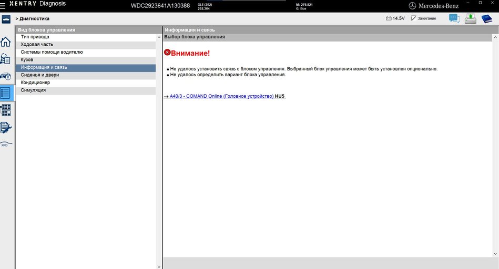Viewport: 499px width, 269px height.
Task: Click the Выбор блока управления heading
Action: [195, 37]
